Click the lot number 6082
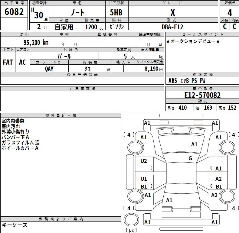Viewport: 239px width, 233px height. click(x=14, y=12)
